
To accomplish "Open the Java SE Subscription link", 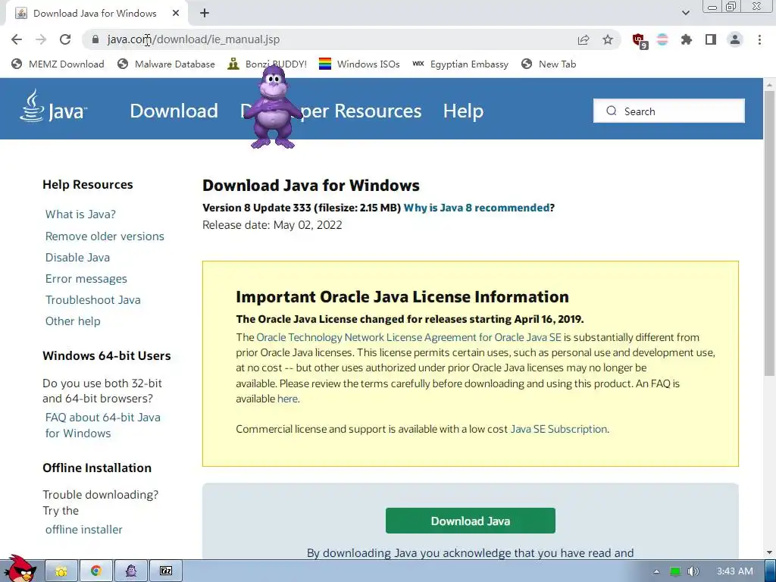I will click(x=559, y=429).
